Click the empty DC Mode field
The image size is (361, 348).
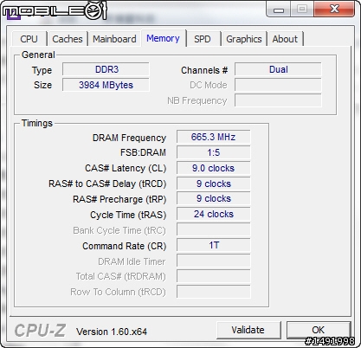278,85
